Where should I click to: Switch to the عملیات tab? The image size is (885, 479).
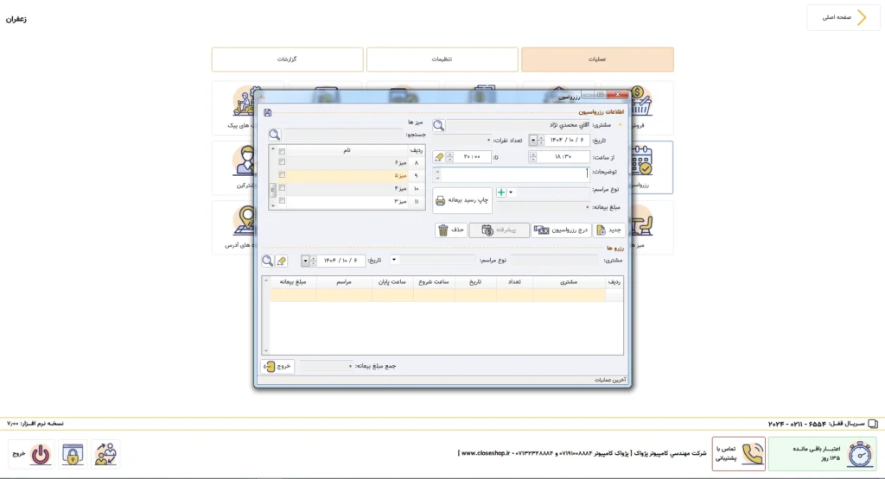coord(597,60)
